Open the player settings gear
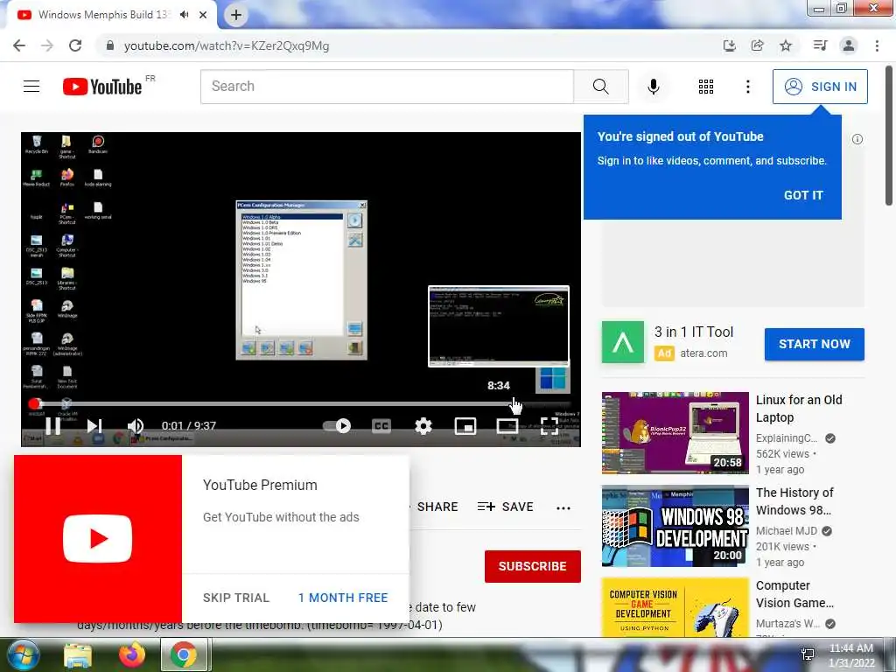The image size is (896, 672). point(423,426)
